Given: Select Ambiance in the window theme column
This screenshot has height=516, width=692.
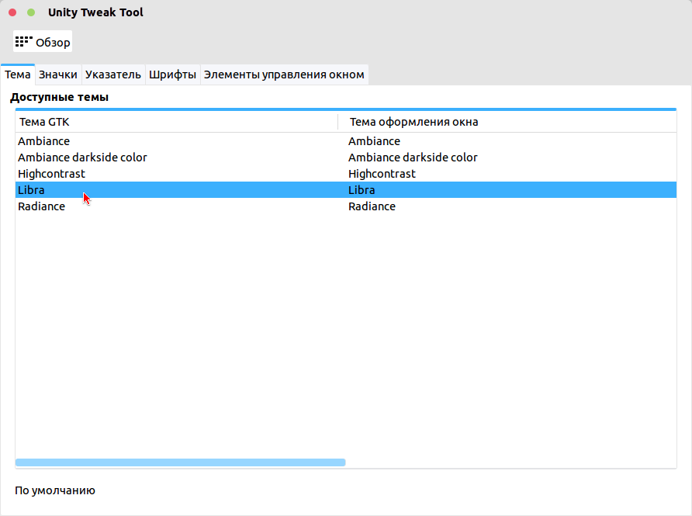Looking at the screenshot, I should coord(374,141).
